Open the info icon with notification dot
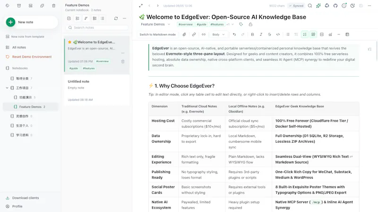This screenshot has width=378, height=212. [x=344, y=6]
